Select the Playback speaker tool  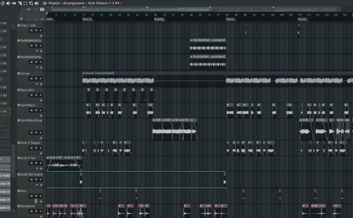(x=37, y=3)
